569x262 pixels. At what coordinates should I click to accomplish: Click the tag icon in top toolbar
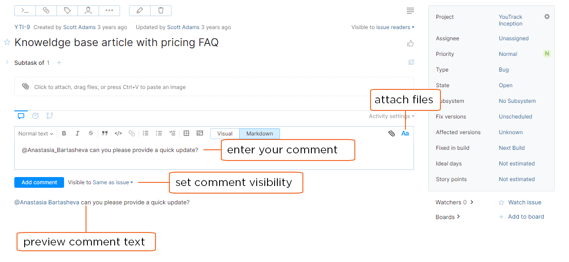tap(67, 11)
